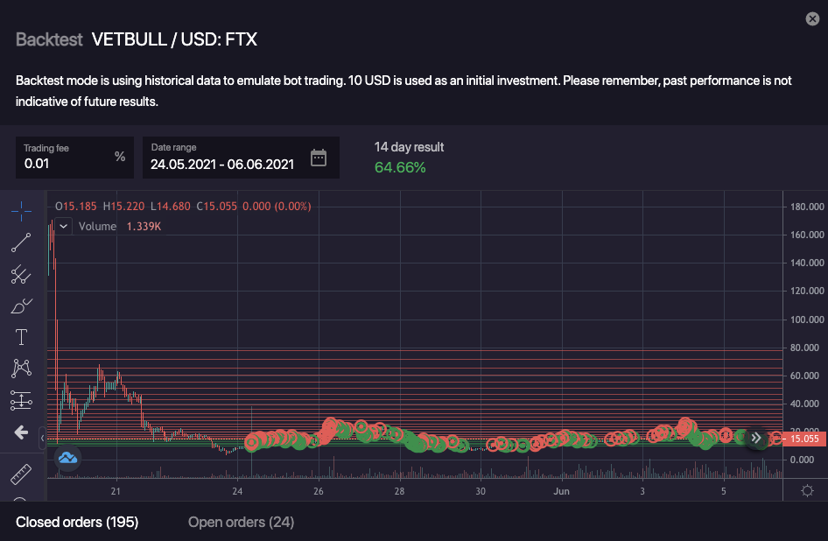Open the calendar date picker icon
Screen dimensions: 828x541
pos(319,158)
